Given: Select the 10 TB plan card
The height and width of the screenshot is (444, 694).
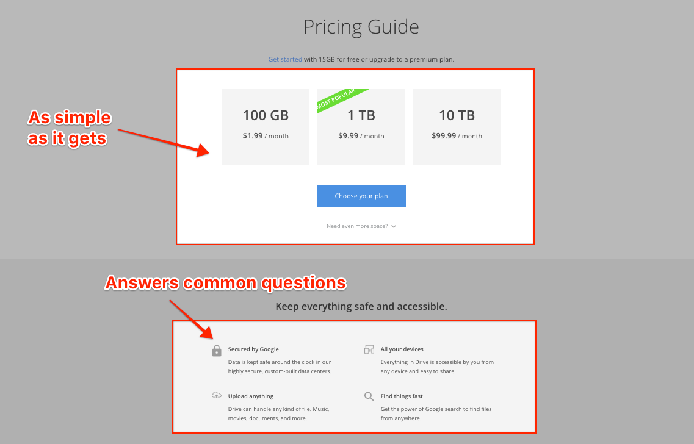Looking at the screenshot, I should point(457,127).
